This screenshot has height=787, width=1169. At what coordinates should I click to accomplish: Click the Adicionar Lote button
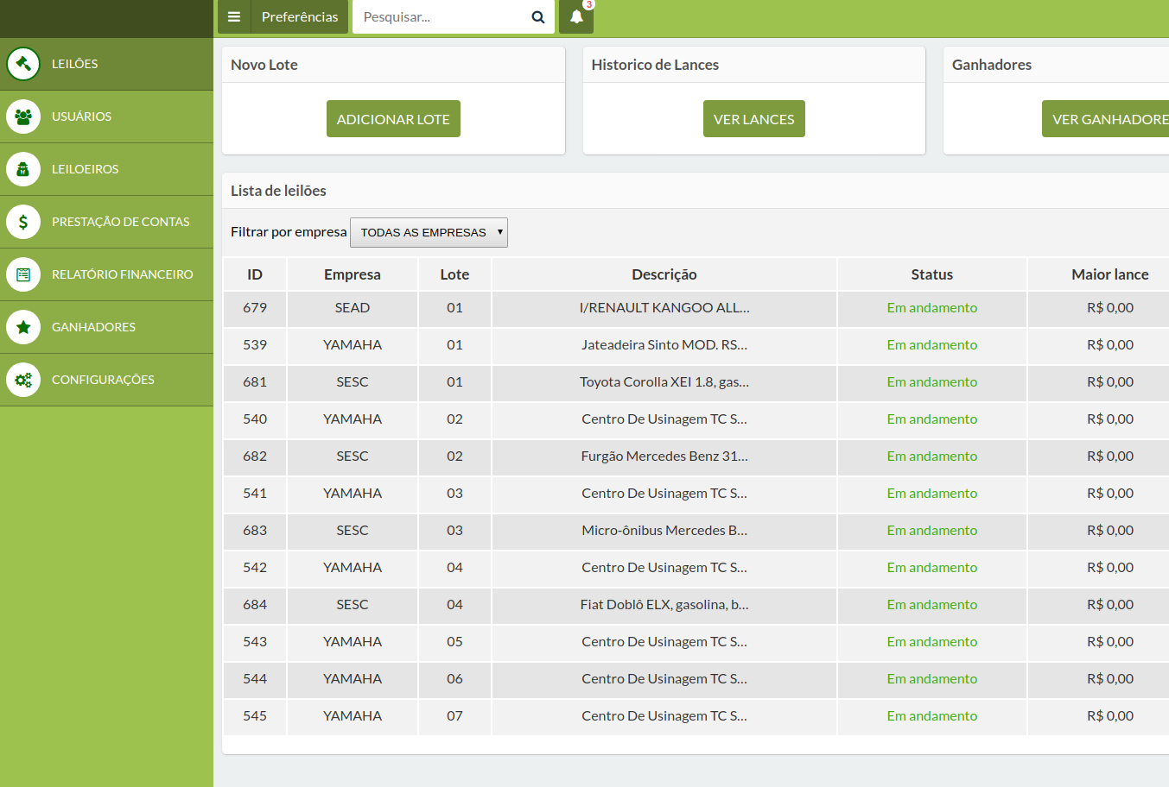coord(393,119)
